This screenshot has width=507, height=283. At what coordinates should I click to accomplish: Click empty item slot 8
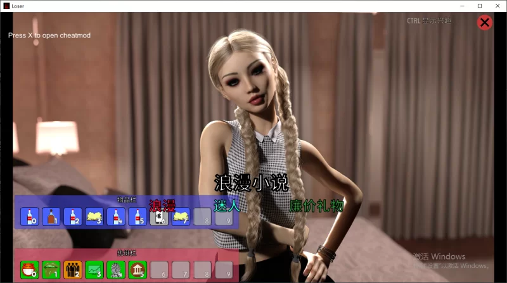(203, 217)
